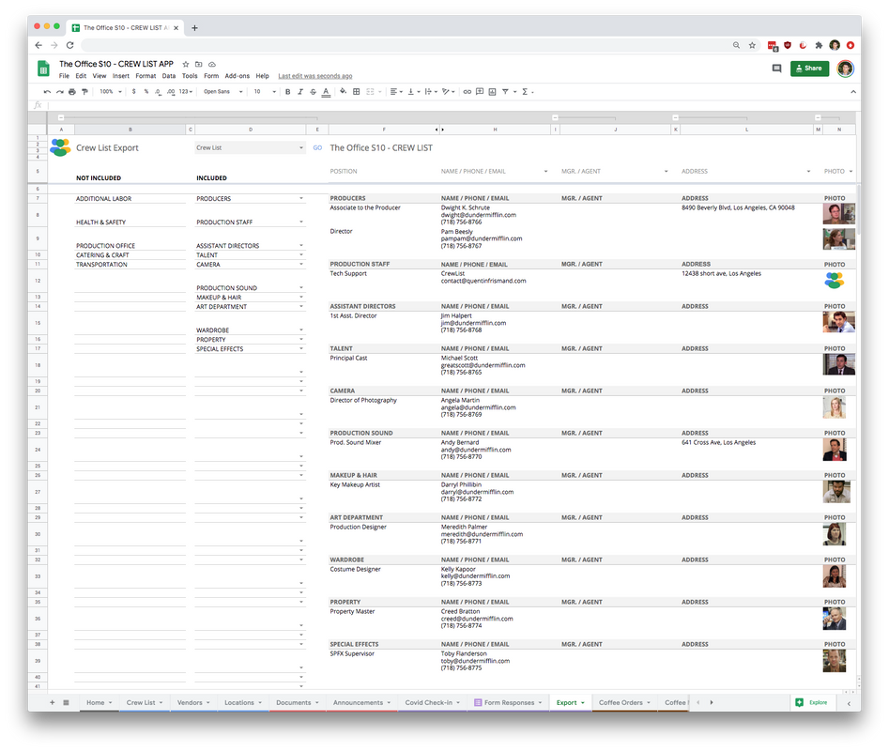This screenshot has height=751, width=889.
Task: Open the 123 number format dropdown
Action: [186, 92]
